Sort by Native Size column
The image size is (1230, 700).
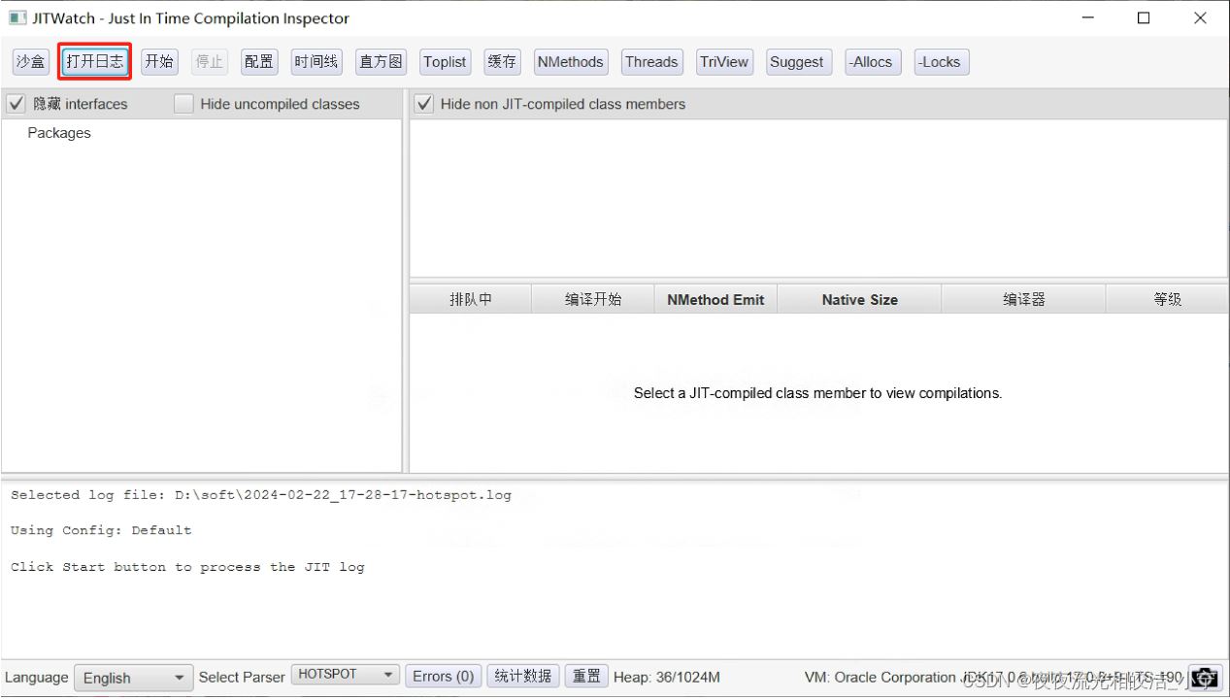click(859, 300)
